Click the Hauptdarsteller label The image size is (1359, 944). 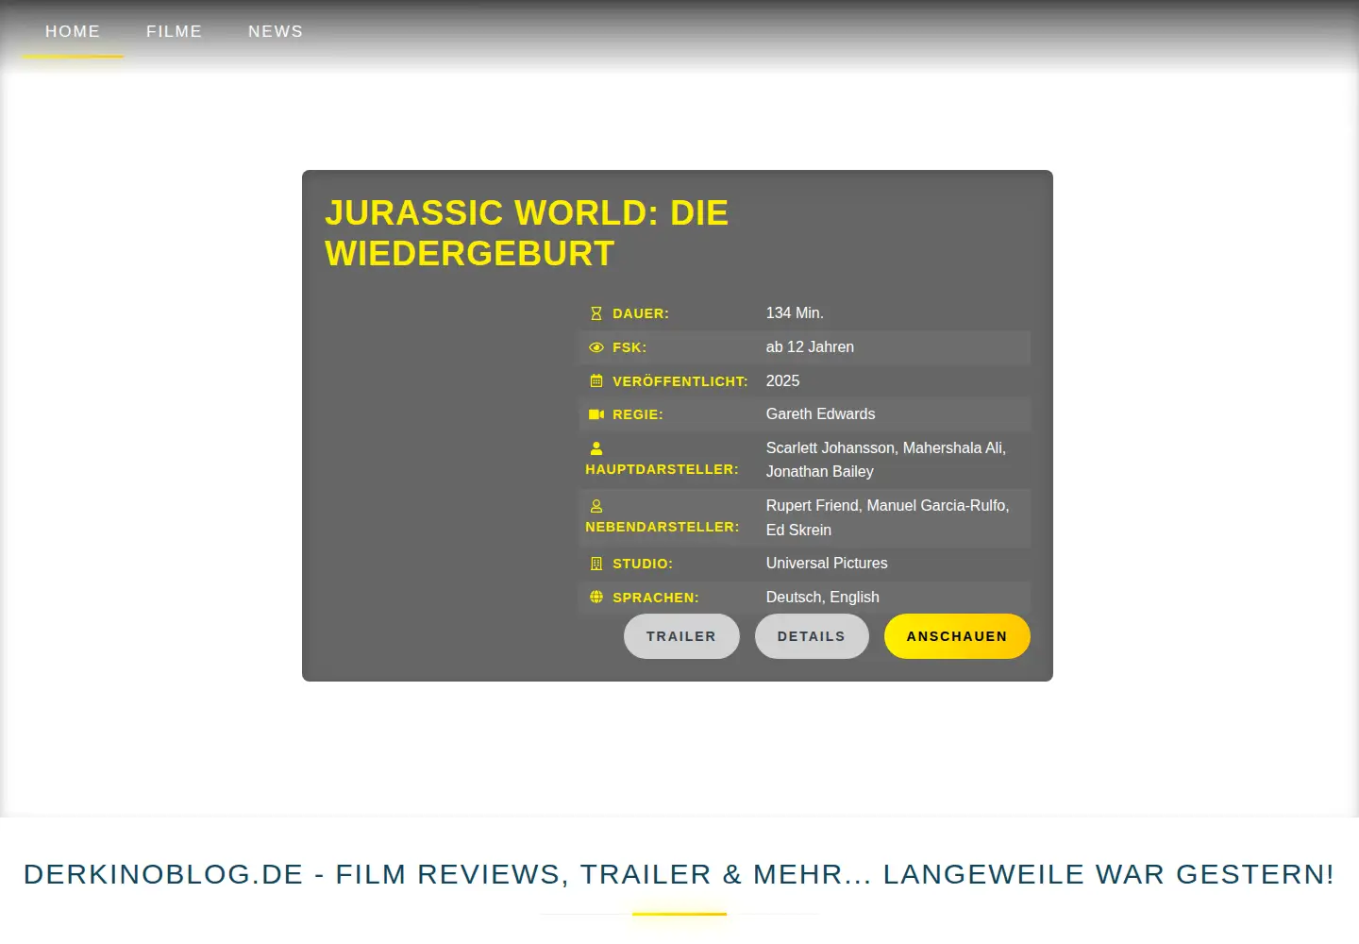(662, 469)
